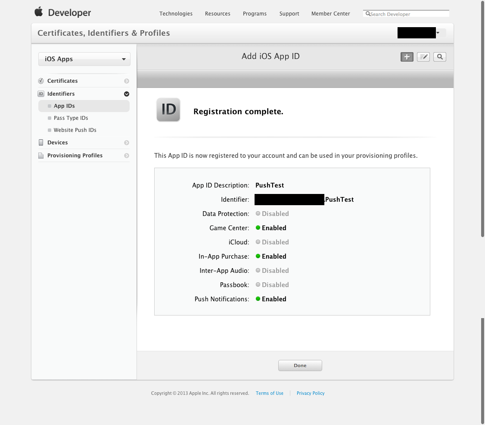Click the gray Passbook status indicator

coord(258,285)
